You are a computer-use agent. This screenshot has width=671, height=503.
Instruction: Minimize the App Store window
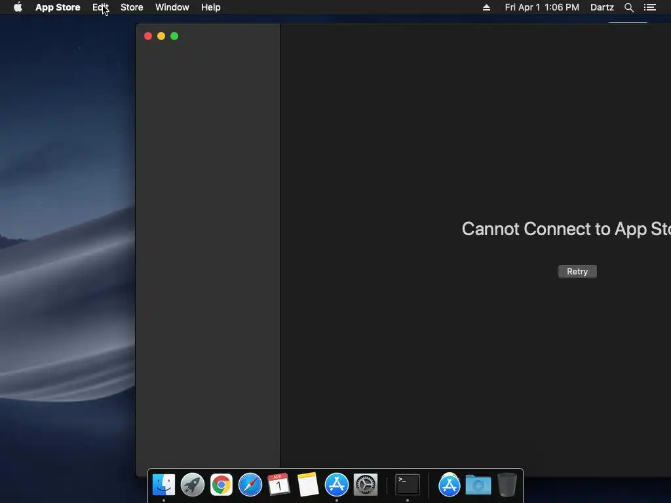(x=161, y=37)
